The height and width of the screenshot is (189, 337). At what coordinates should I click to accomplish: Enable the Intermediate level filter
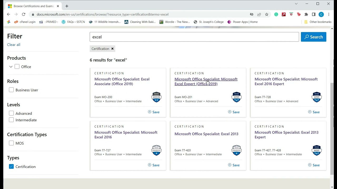tap(11, 120)
